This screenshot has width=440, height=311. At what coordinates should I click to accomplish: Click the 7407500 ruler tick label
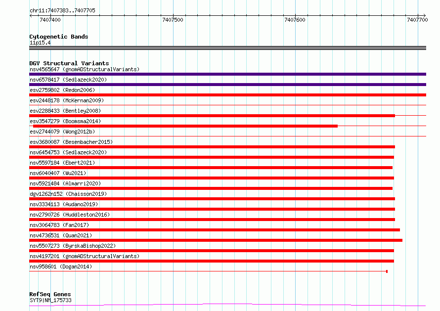(173, 20)
